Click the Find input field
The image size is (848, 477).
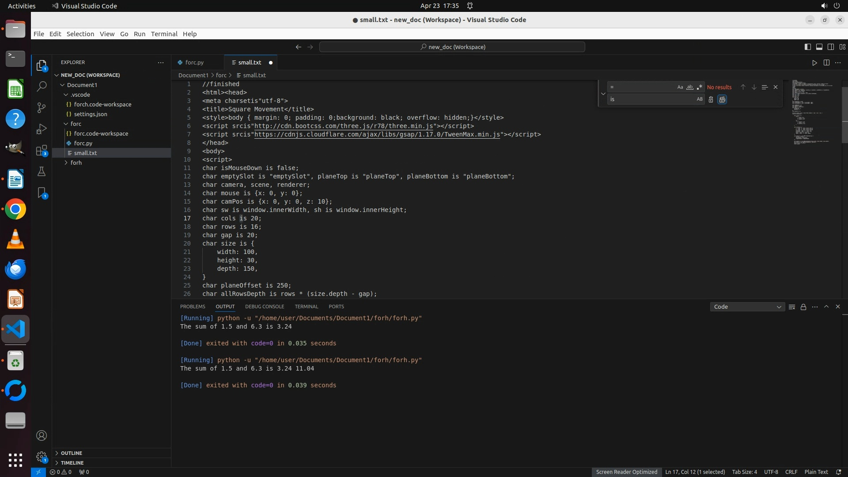pyautogui.click(x=643, y=87)
